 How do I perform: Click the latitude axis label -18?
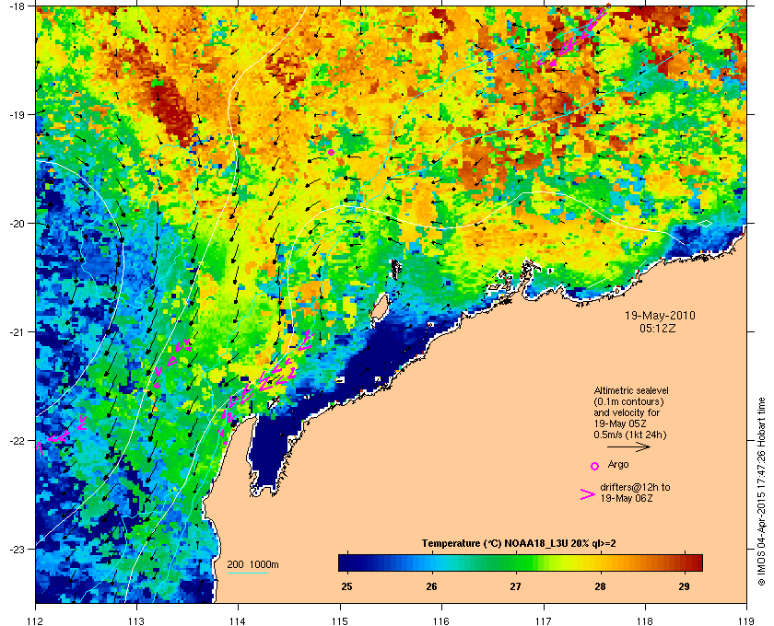(x=17, y=6)
